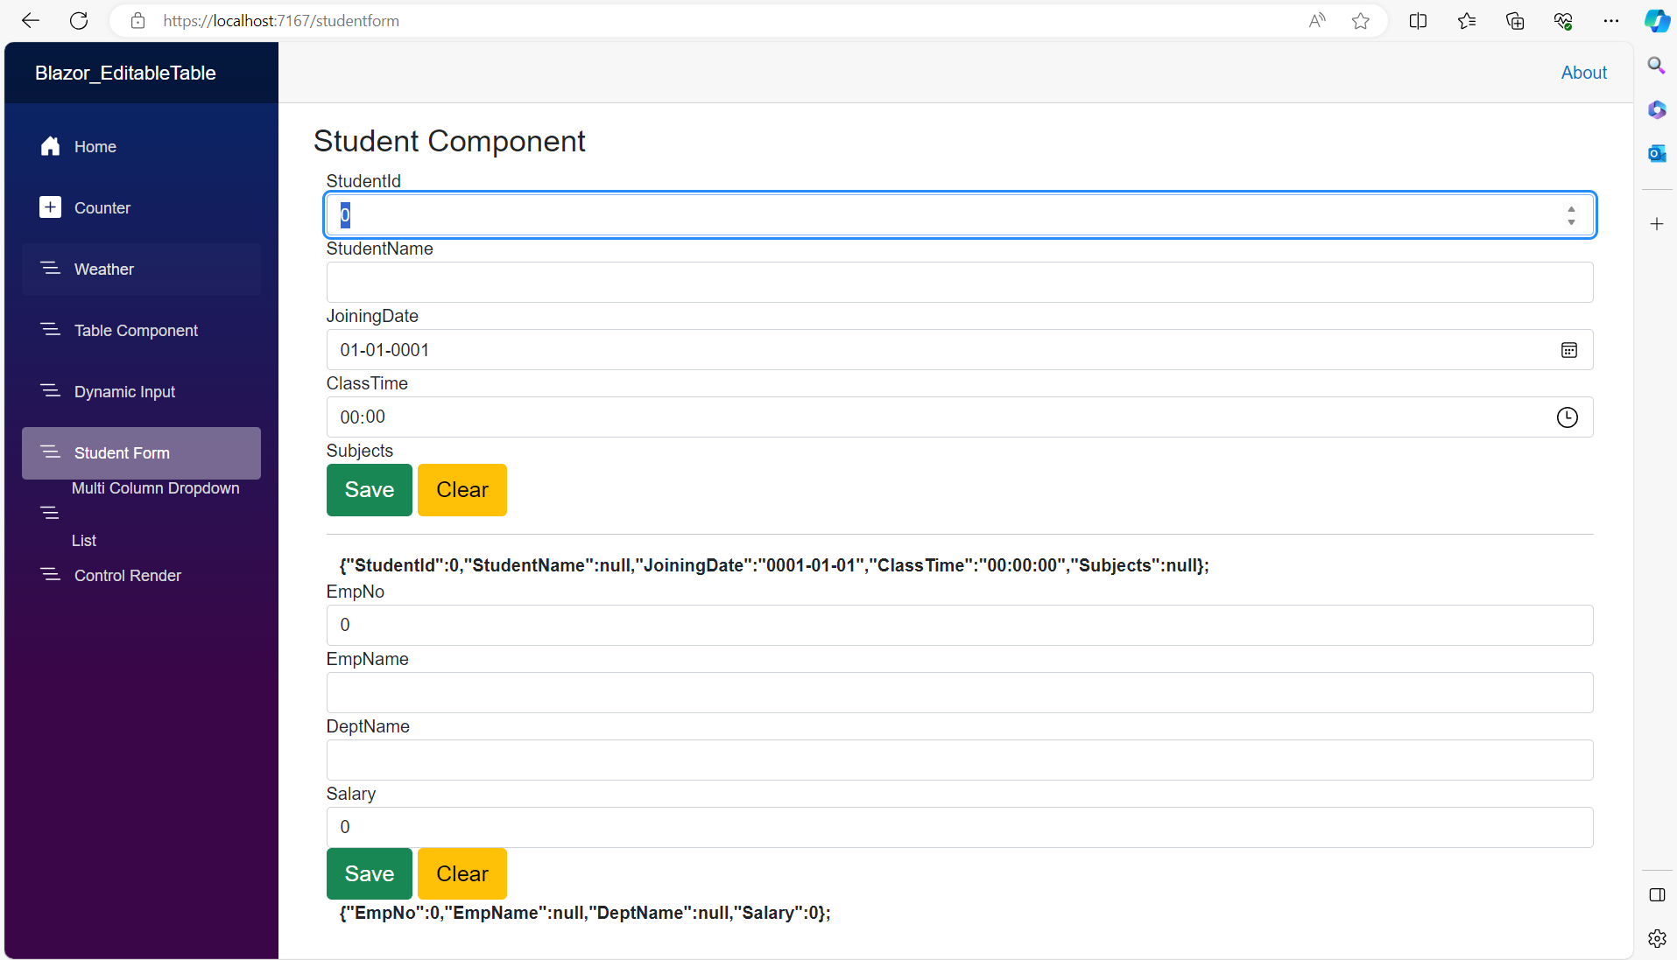Add this page to favorites star
Screen dimensions: 1677x960
1360,21
